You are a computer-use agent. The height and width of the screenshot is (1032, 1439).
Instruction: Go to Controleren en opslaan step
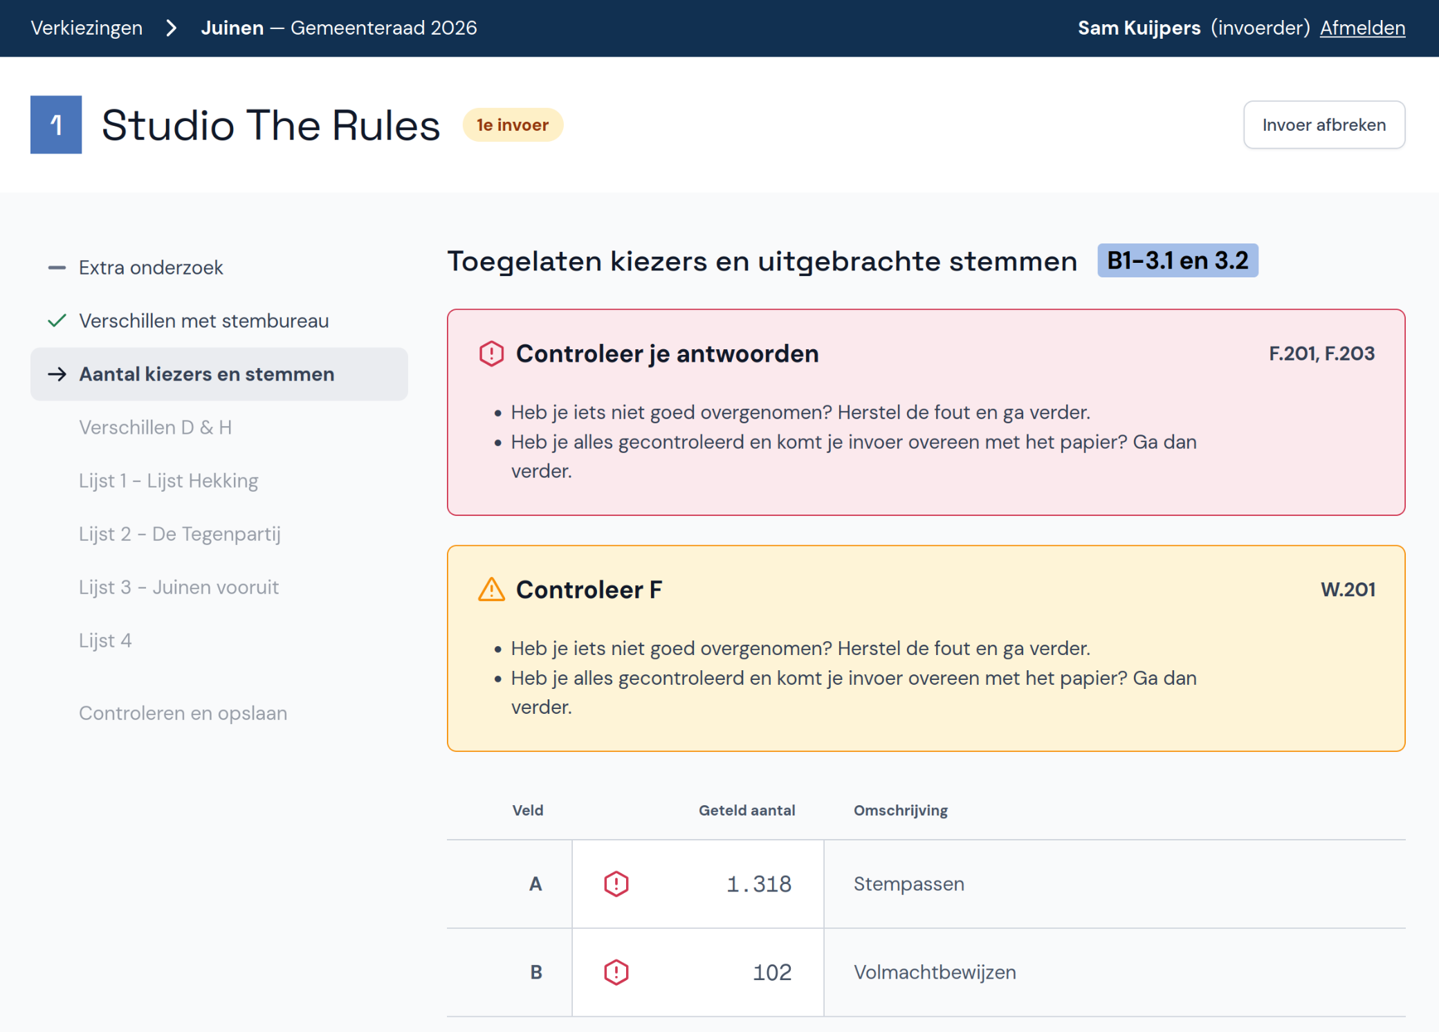[x=183, y=713]
